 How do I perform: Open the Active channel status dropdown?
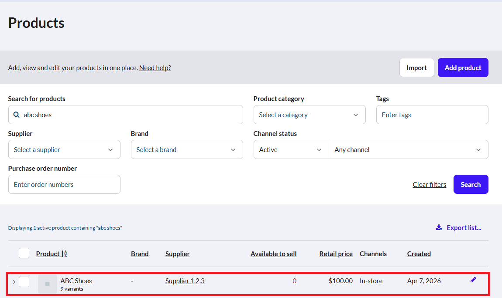pyautogui.click(x=291, y=149)
